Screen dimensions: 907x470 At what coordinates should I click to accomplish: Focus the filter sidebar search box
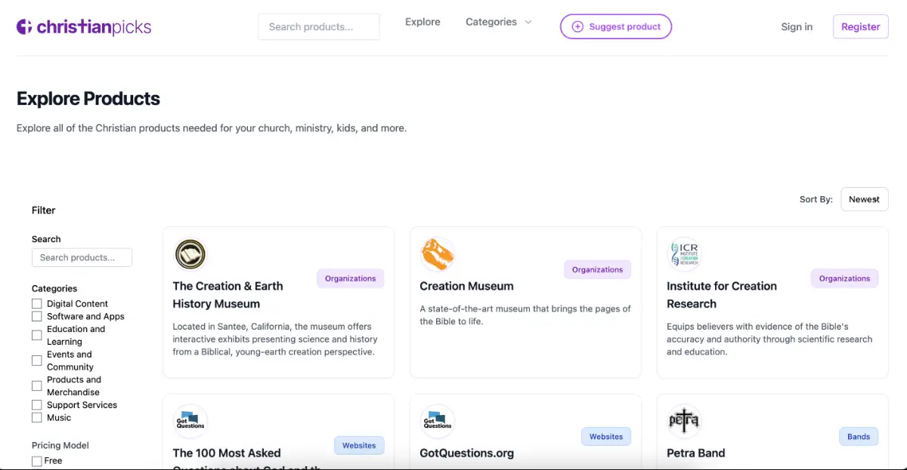pos(82,257)
